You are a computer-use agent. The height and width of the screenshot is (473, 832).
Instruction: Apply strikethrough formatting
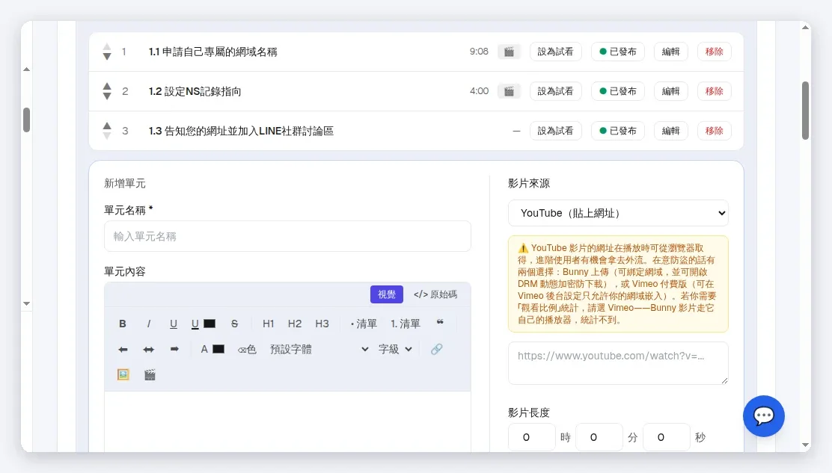[234, 324]
